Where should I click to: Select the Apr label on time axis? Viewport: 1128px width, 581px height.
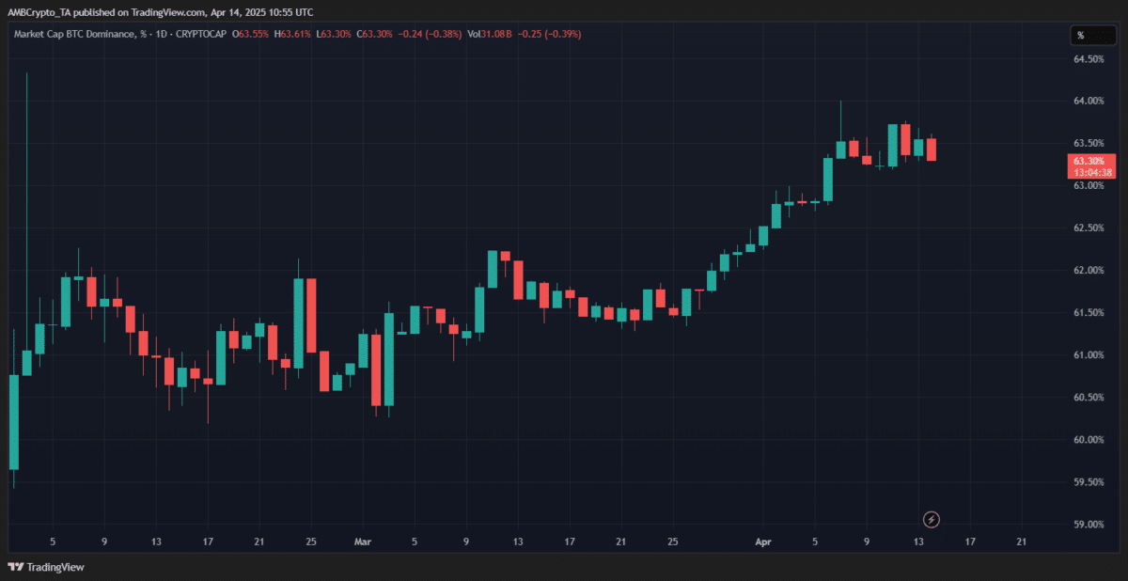pyautogui.click(x=762, y=542)
